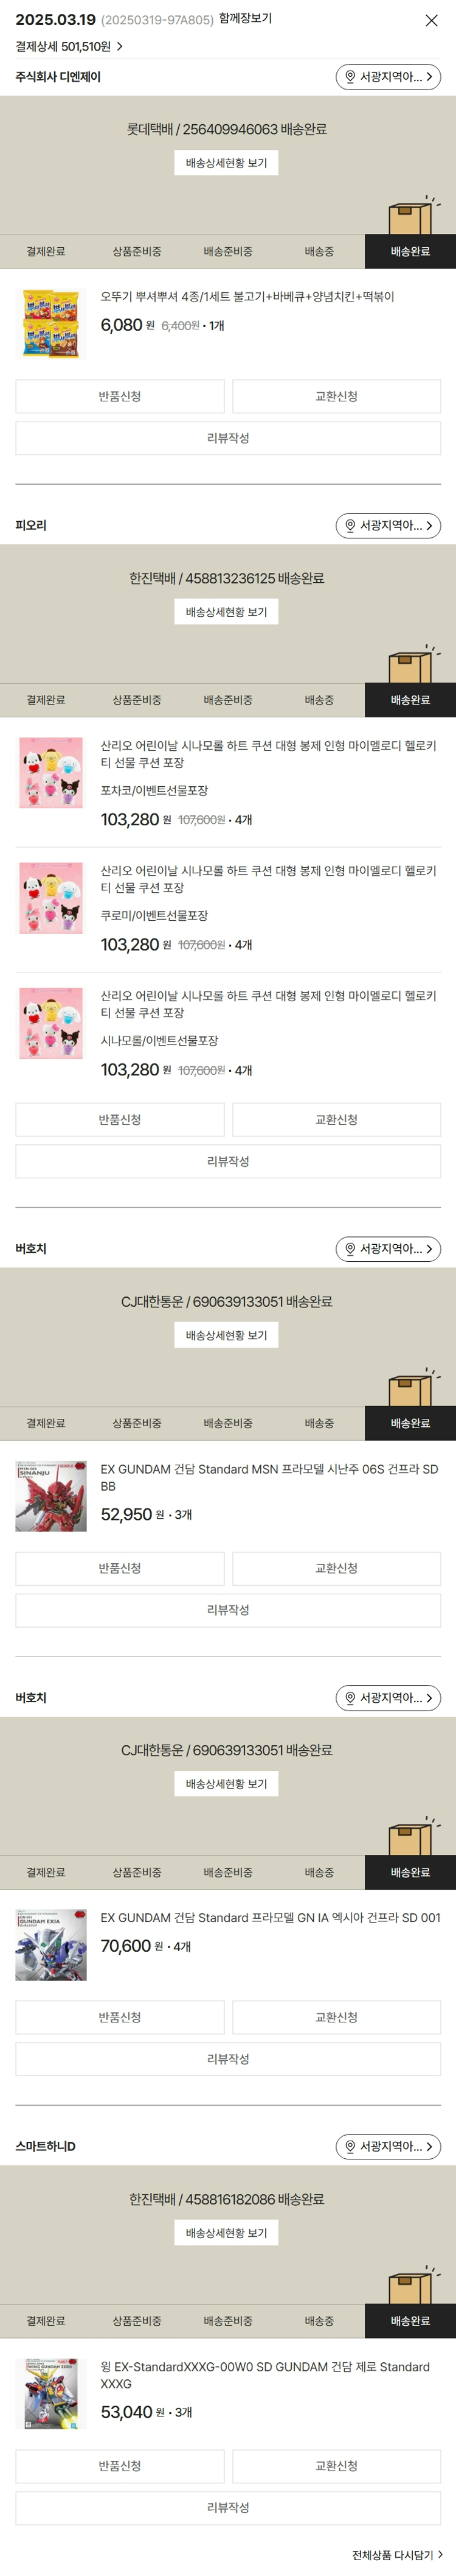Open 엑시아 GUNDAM EXIA product title
The height and width of the screenshot is (2576, 456).
tap(271, 1918)
